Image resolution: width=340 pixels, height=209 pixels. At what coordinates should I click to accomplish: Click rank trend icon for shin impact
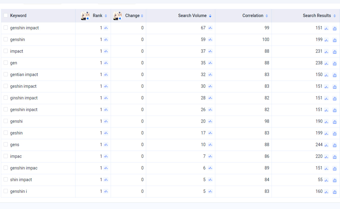[x=106, y=180]
